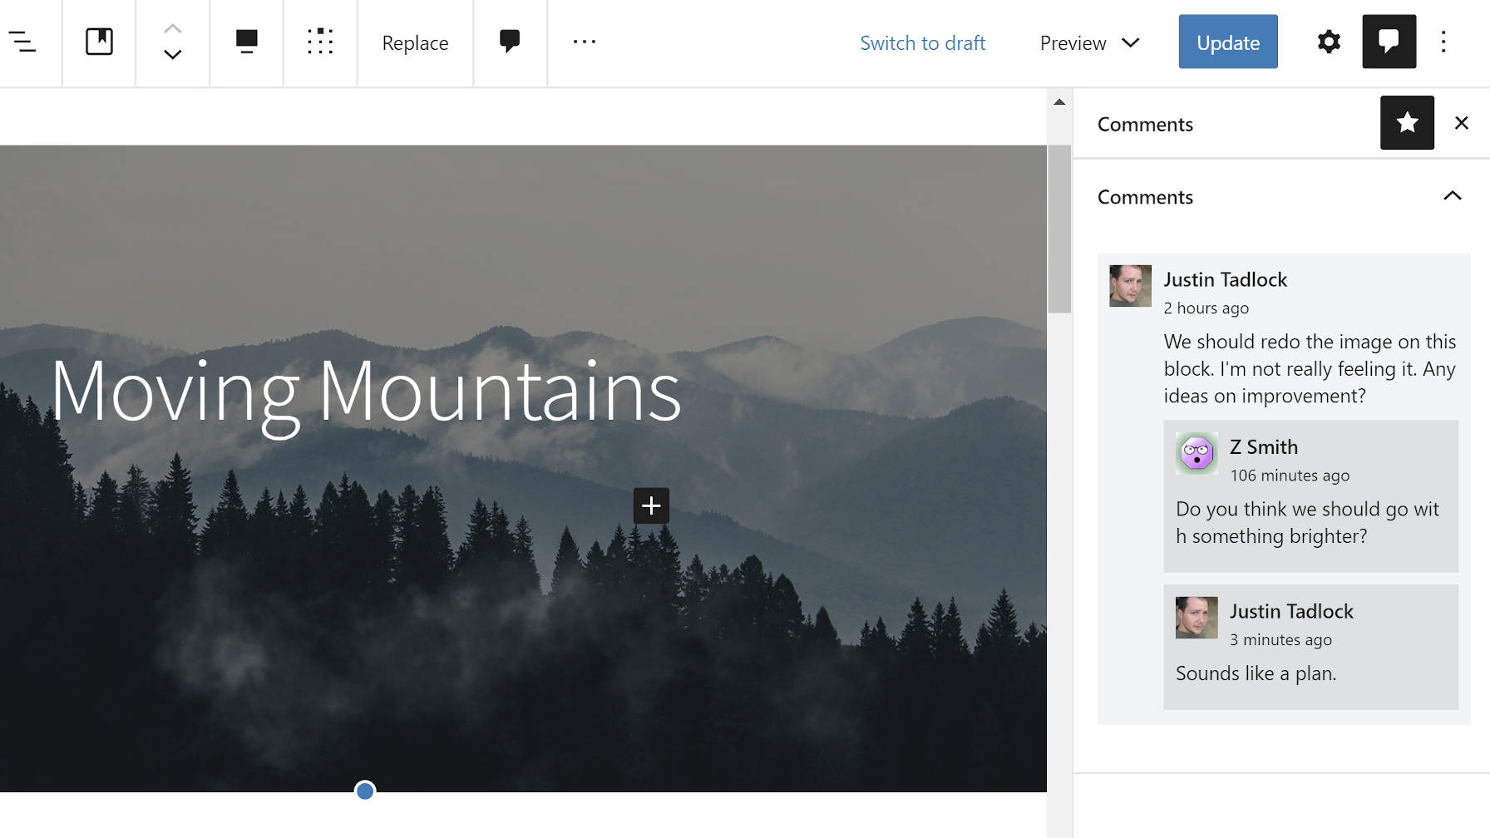Click the Replace button in the block toolbar

tap(415, 42)
